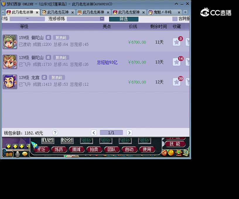This screenshot has width=239, height=199.
Task: Sort by 价钱 column header
Action: coord(133,27)
